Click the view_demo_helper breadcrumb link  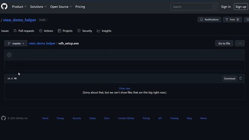(x=42, y=43)
